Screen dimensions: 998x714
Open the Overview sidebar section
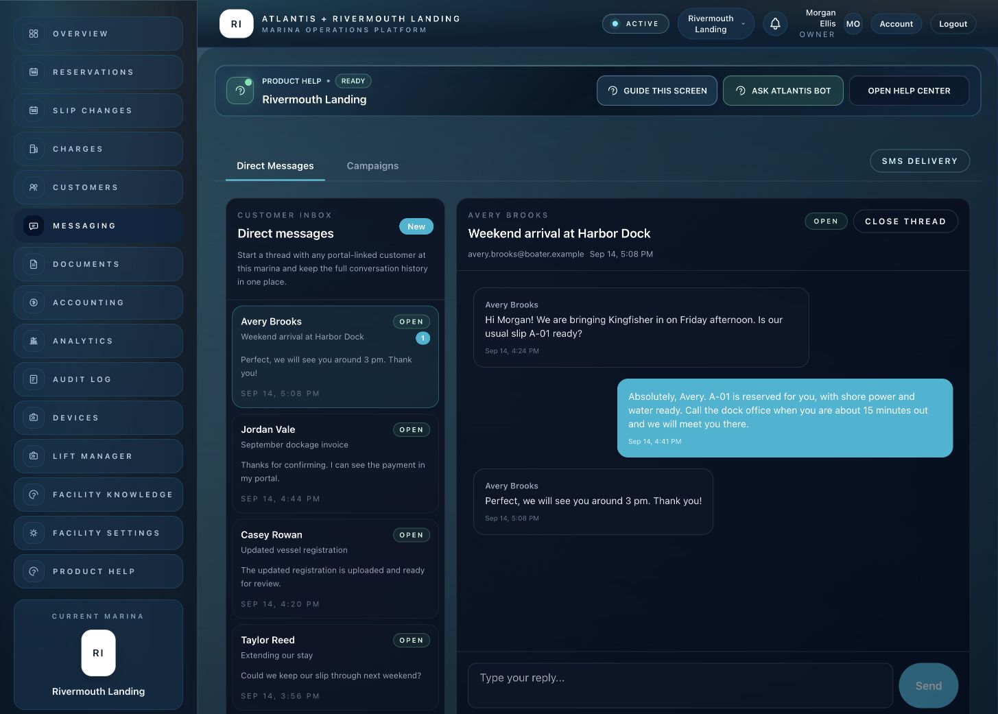tap(98, 34)
